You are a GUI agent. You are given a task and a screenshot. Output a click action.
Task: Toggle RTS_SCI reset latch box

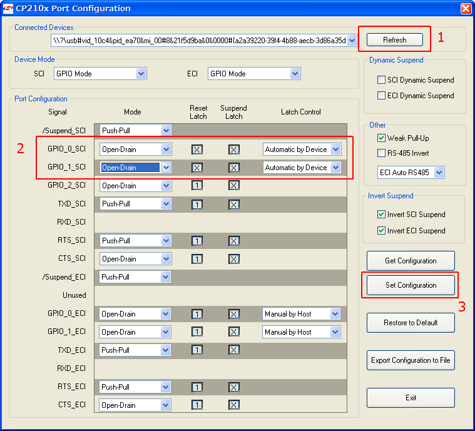197,241
